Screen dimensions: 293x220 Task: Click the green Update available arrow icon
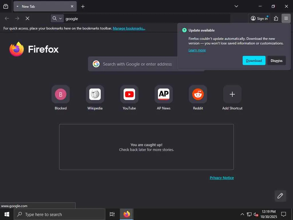click(184, 30)
